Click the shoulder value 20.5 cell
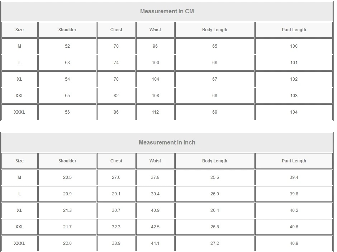This screenshot has height=252, width=337. (67, 177)
